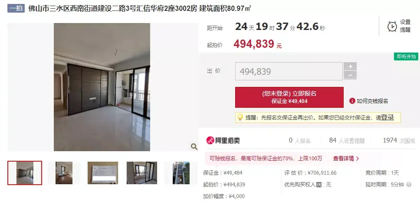The image size is (420, 209).
Task: Click the 优 badge beside 优先购买权人
Action: coord(319,185)
